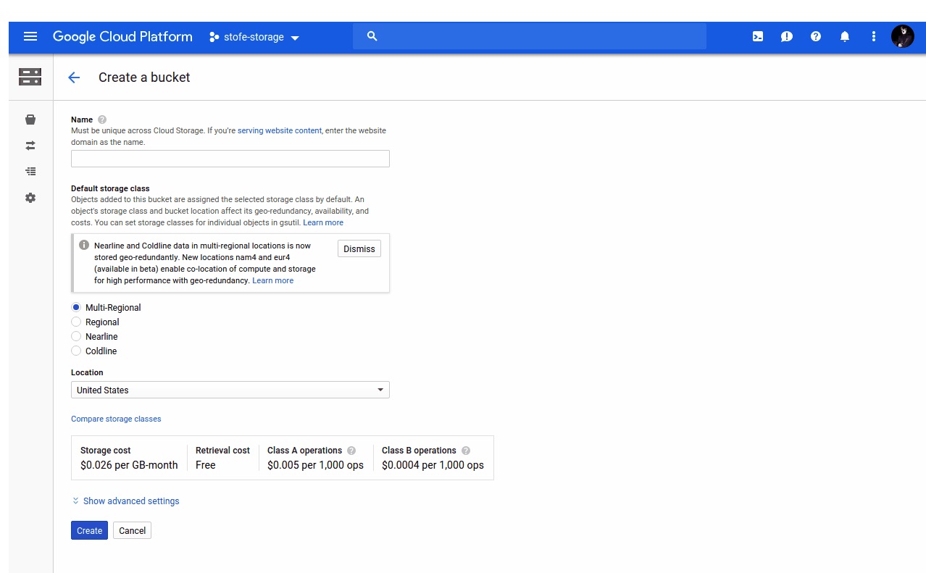926x573 pixels.
Task: Select the Nearline storage class
Action: 76,336
